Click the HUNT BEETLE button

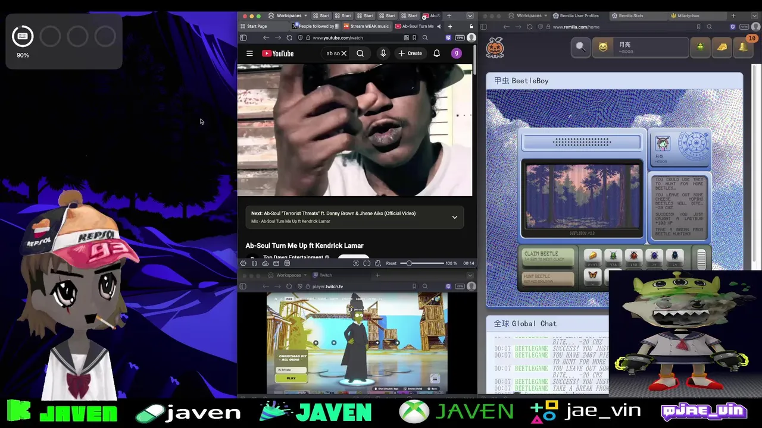coord(548,278)
